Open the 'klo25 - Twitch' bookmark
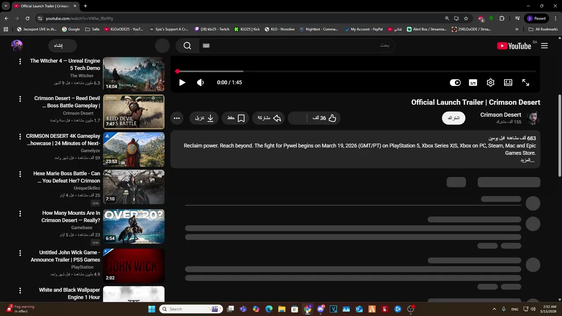The image size is (562, 316). tap(212, 29)
